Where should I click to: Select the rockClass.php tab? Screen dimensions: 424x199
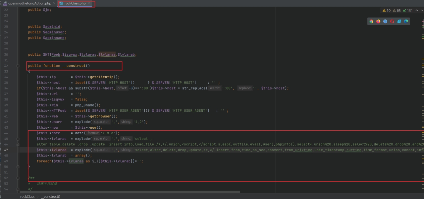[x=75, y=3]
